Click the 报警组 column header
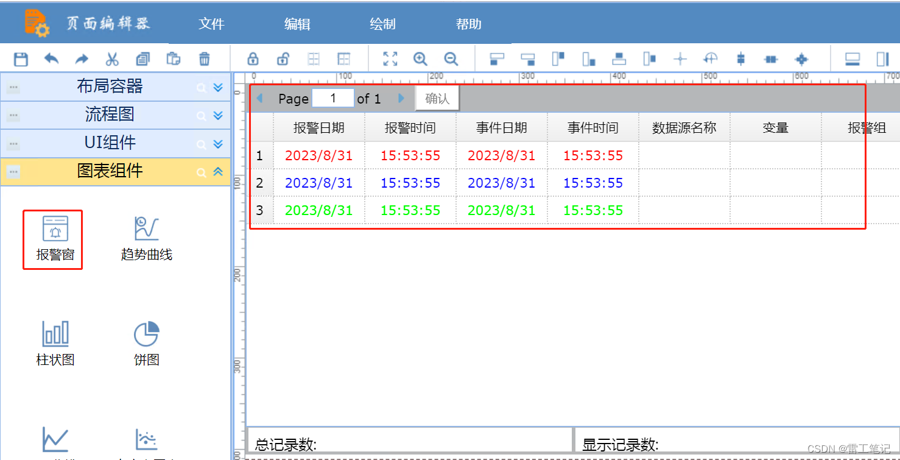The width and height of the screenshot is (900, 460). 860,127
